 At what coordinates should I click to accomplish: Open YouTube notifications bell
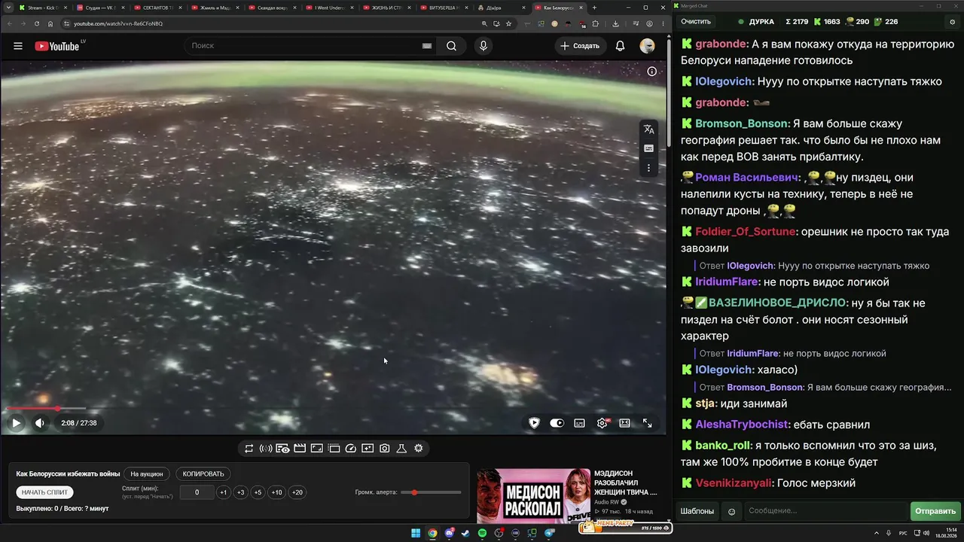coord(620,46)
